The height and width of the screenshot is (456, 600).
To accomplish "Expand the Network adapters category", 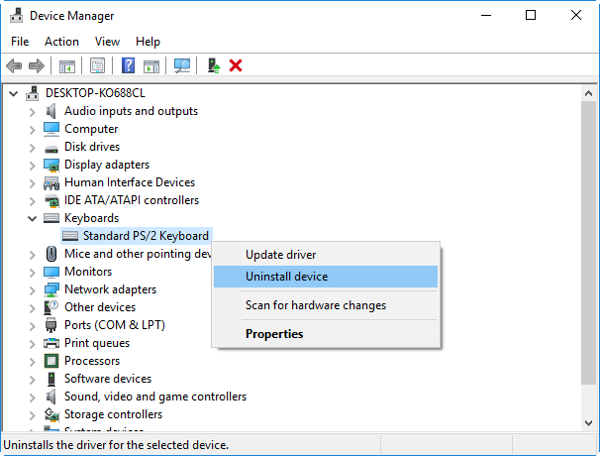I will (x=33, y=289).
